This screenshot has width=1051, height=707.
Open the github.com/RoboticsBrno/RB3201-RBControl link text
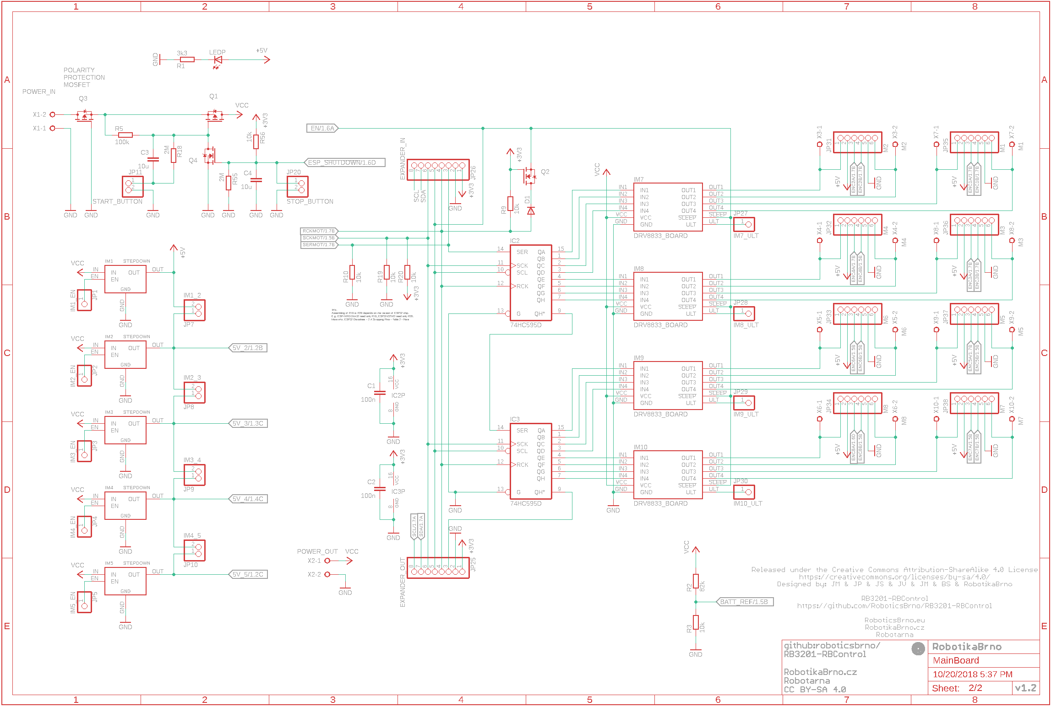tap(894, 605)
